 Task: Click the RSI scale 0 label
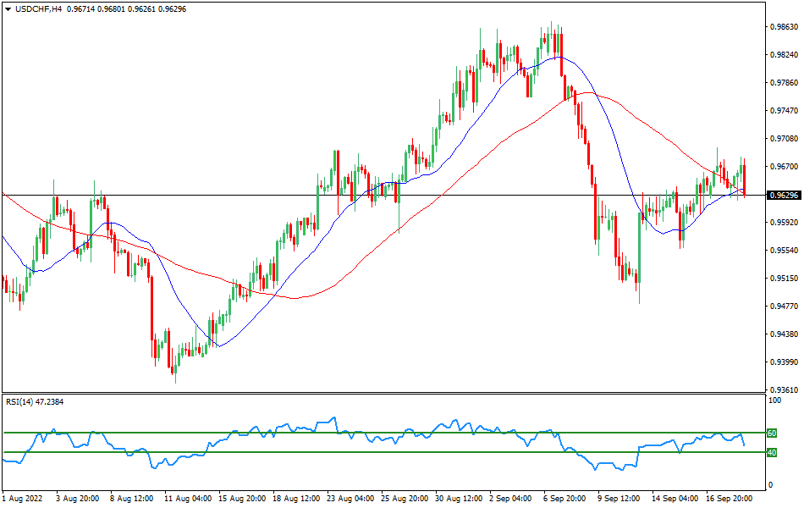click(768, 485)
